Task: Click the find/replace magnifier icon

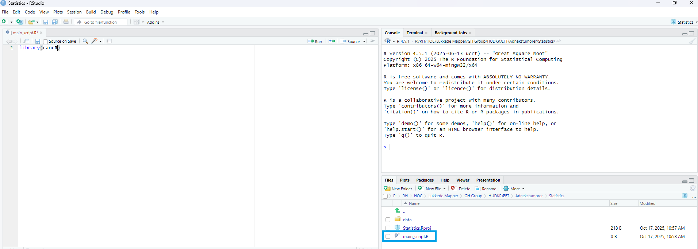Action: (x=85, y=41)
